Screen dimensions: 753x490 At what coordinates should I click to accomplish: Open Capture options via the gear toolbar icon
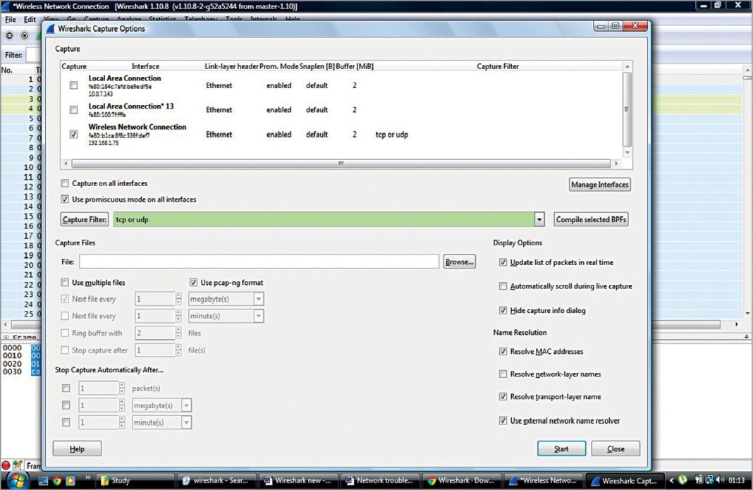pyautogui.click(x=25, y=35)
